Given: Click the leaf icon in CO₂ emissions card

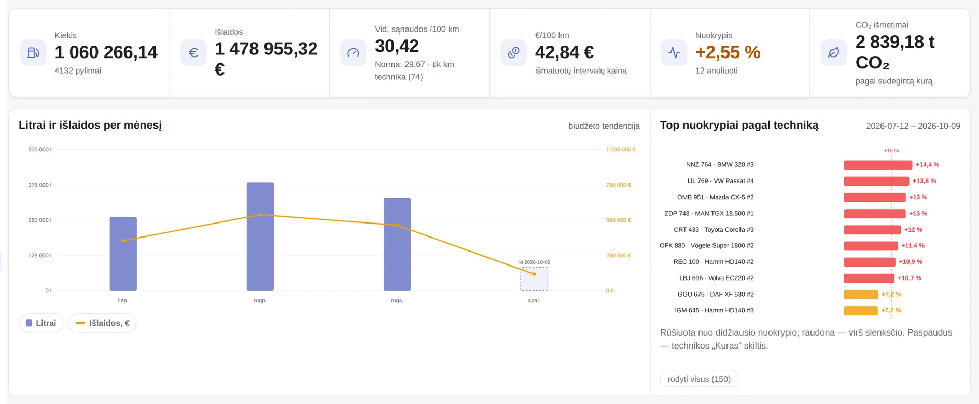Looking at the screenshot, I should (x=833, y=52).
